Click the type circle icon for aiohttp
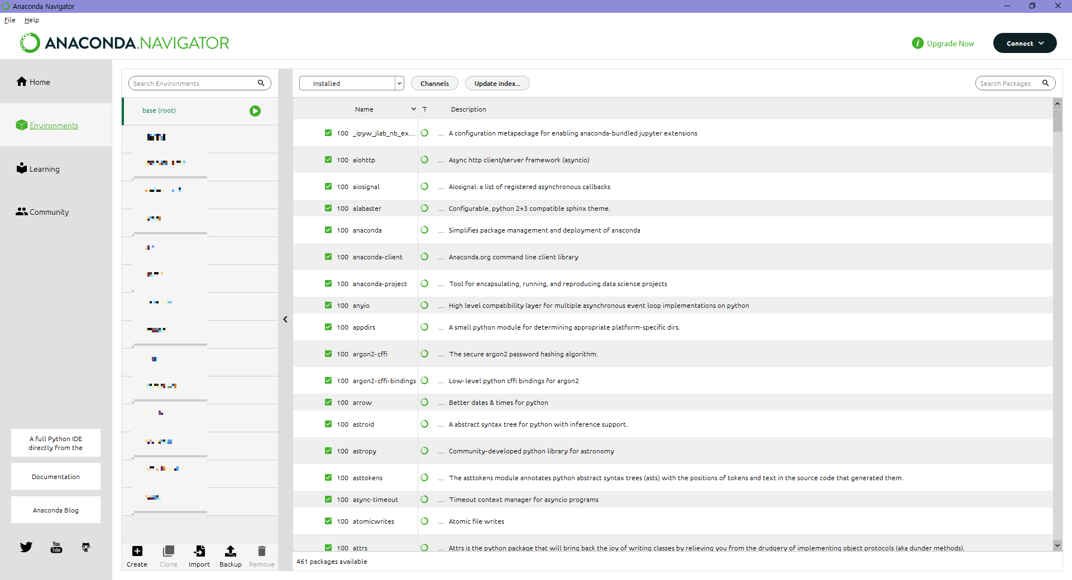The image size is (1072, 580). coord(424,159)
